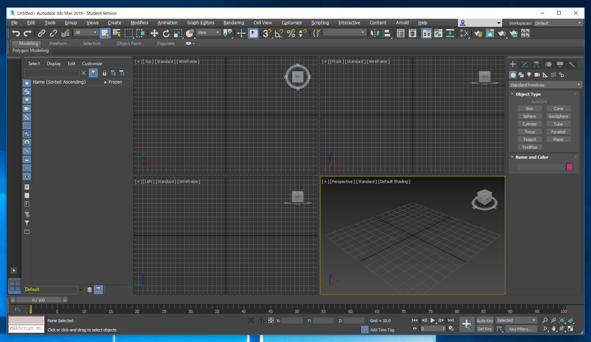Toggle Window/Crossing selection mode
Image resolution: width=591 pixels, height=342 pixels.
click(x=140, y=33)
